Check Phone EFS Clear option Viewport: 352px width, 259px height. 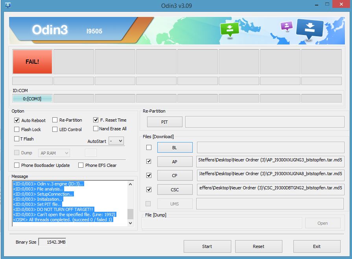(x=81, y=165)
